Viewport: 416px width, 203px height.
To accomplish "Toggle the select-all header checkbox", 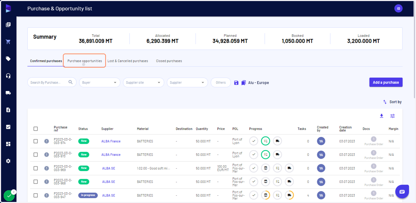I will click(x=36, y=129).
